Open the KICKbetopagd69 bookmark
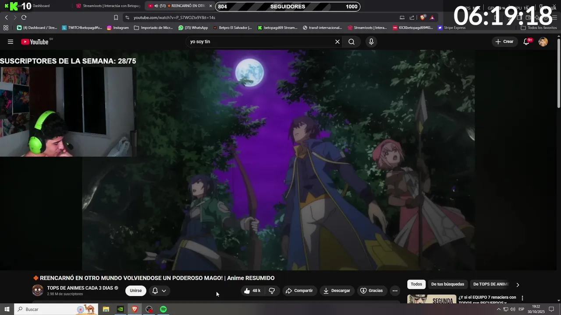The image size is (561, 315). point(412,28)
